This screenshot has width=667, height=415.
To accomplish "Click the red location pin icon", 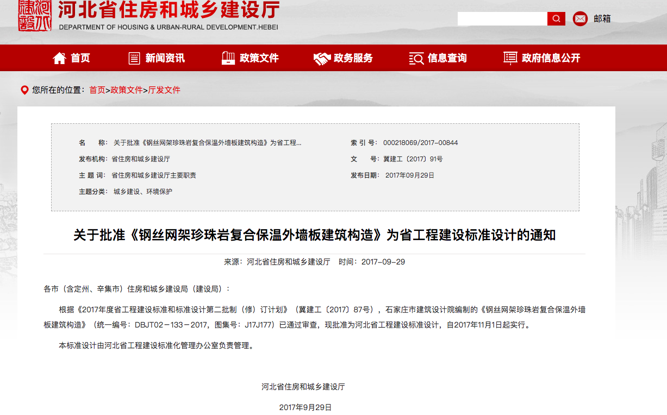I will pos(24,90).
